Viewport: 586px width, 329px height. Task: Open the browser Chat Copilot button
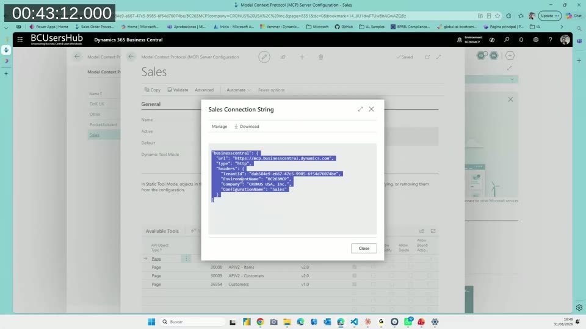coord(574,16)
